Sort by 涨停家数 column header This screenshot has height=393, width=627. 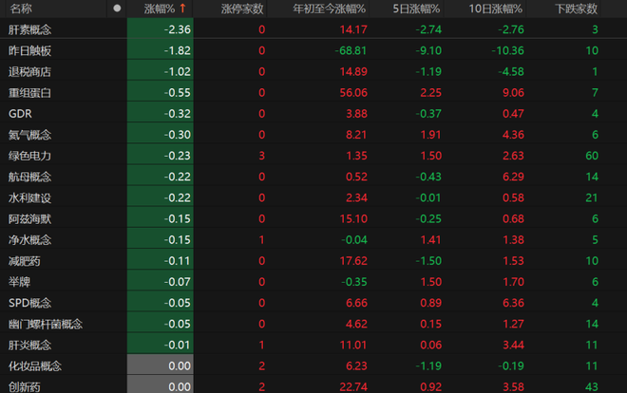[x=241, y=9]
